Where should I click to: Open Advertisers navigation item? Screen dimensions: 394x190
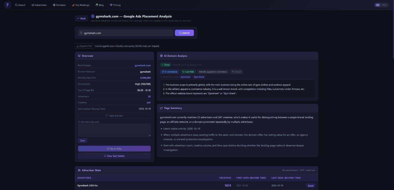[39, 5]
